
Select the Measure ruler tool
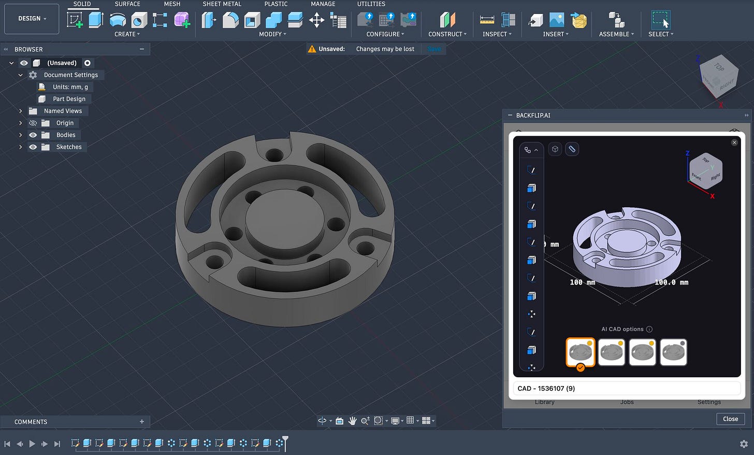[487, 20]
